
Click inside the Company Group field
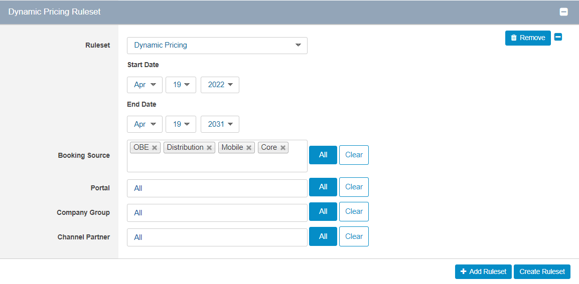tap(217, 213)
